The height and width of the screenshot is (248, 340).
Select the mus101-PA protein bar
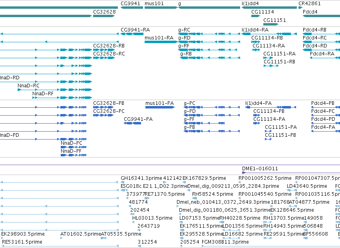click(x=160, y=107)
